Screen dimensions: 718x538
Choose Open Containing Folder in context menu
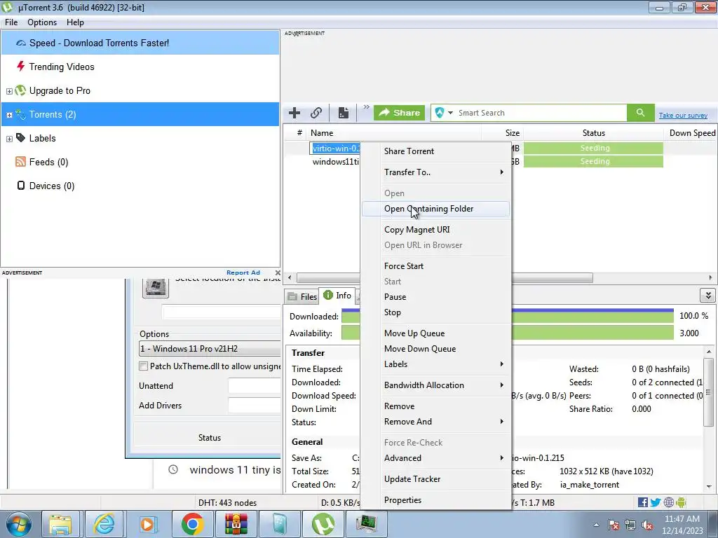435,209
